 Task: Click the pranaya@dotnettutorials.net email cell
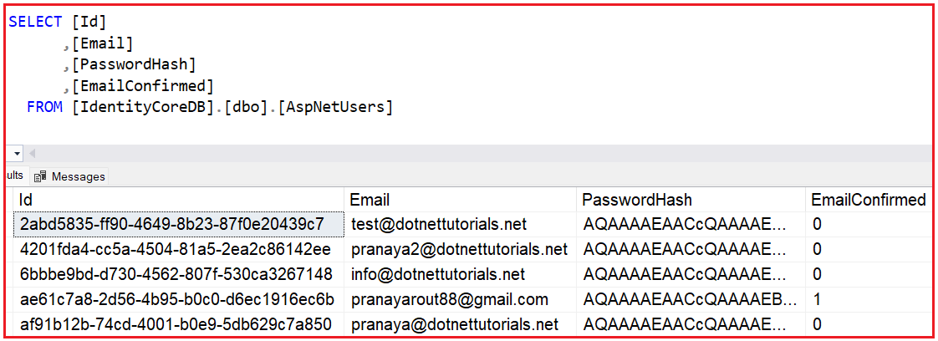click(x=461, y=324)
